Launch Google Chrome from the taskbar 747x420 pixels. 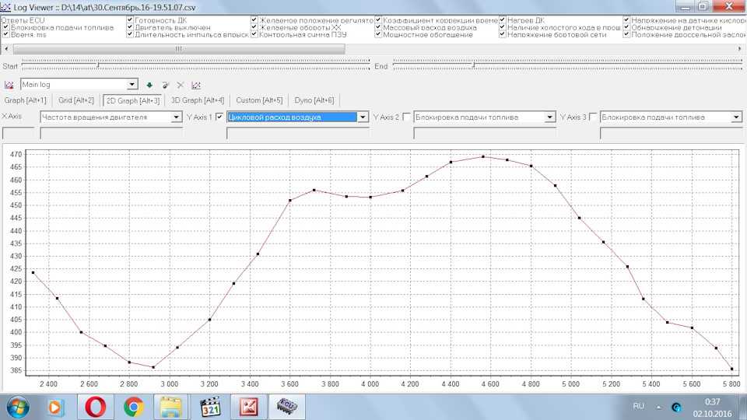click(134, 406)
